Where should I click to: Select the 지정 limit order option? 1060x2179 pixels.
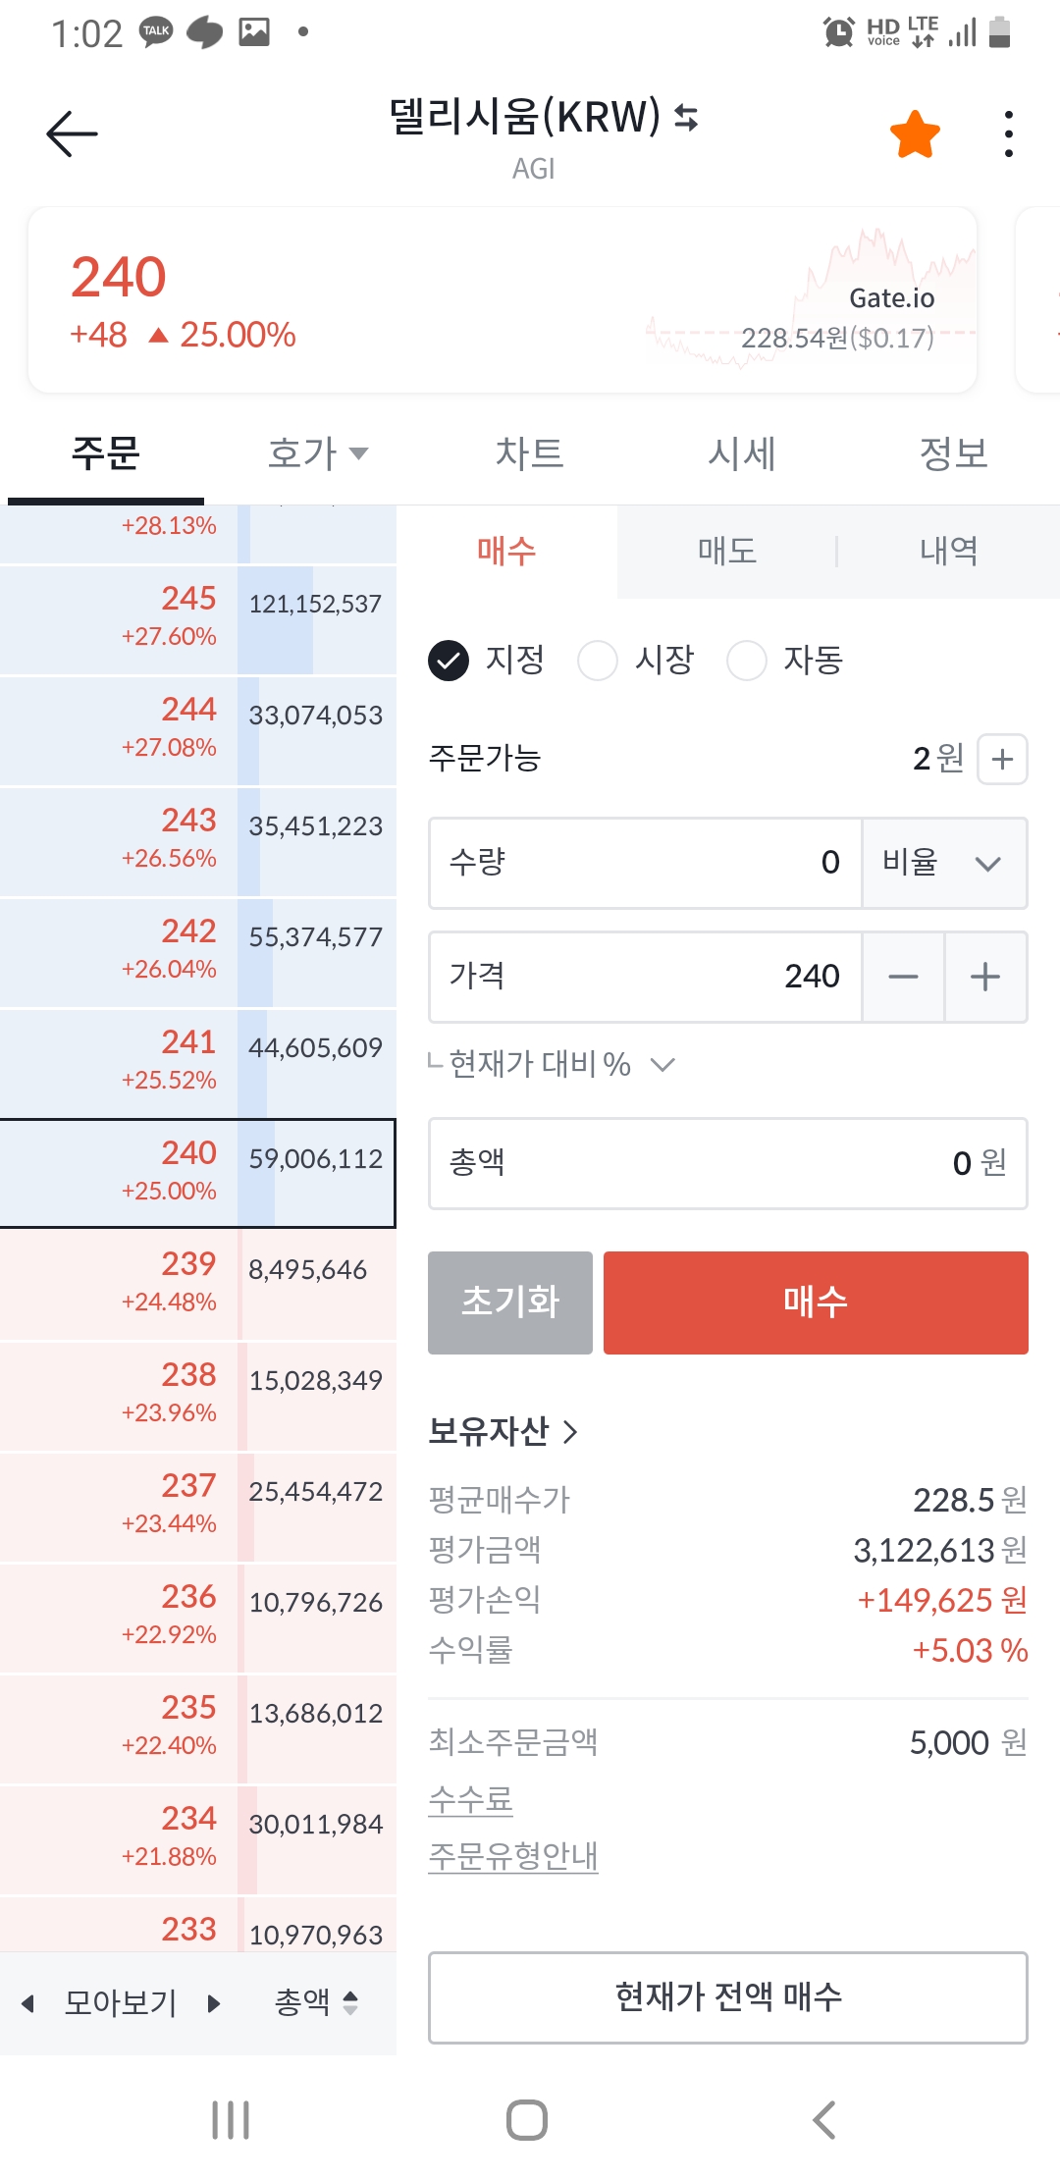tap(449, 660)
